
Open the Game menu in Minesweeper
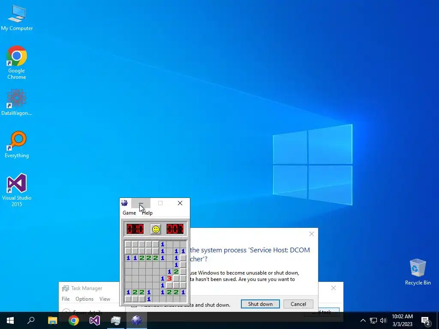(129, 213)
